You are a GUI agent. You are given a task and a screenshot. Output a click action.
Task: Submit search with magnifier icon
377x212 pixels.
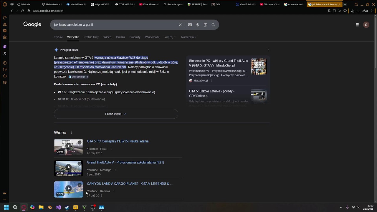(x=213, y=25)
